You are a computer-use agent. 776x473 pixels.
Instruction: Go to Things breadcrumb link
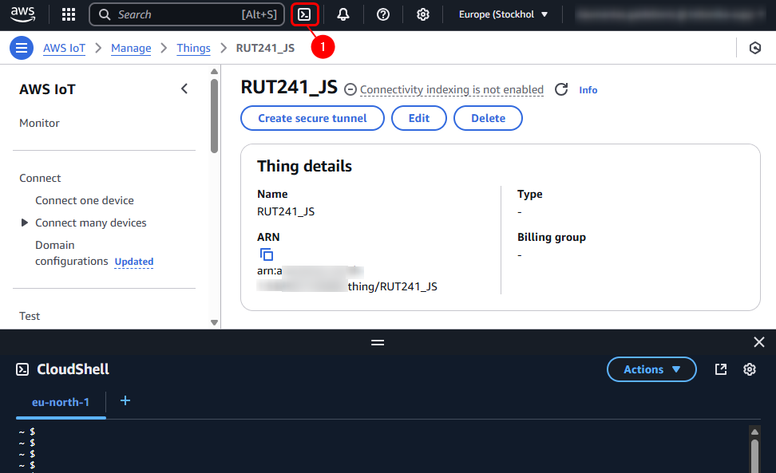193,48
